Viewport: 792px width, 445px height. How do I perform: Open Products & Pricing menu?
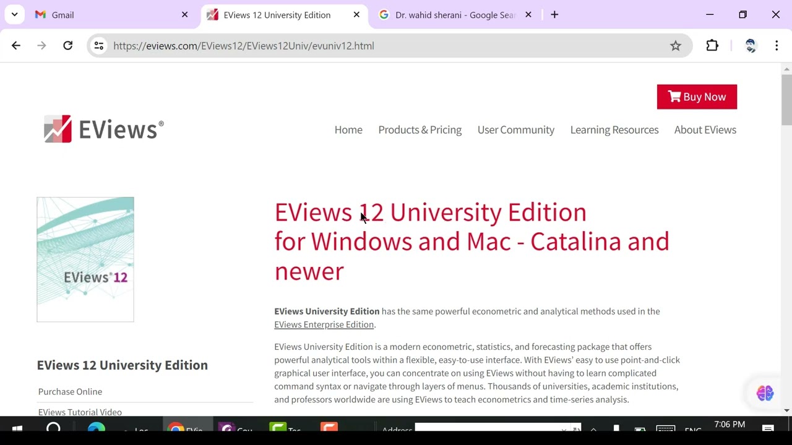[420, 130]
